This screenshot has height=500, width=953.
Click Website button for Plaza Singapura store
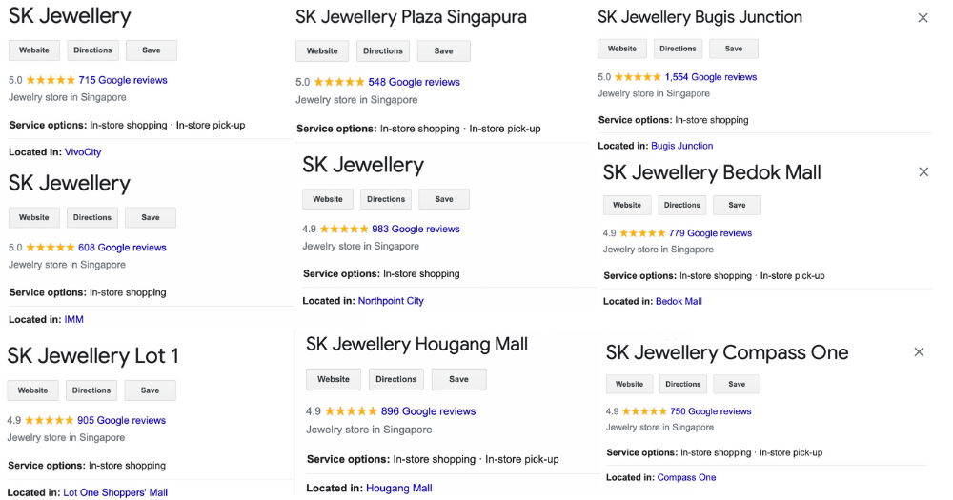point(322,51)
